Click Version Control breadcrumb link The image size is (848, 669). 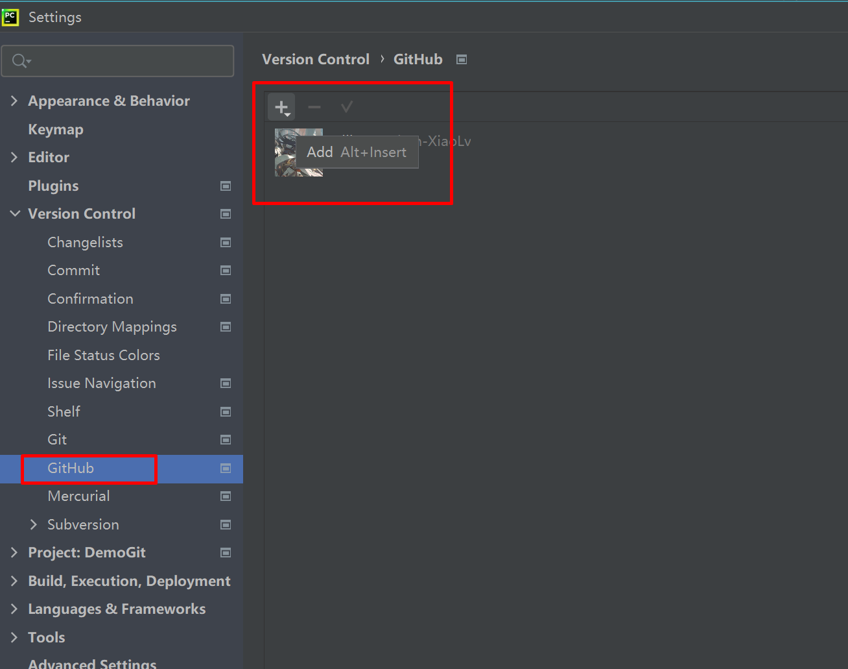pyautogui.click(x=316, y=60)
